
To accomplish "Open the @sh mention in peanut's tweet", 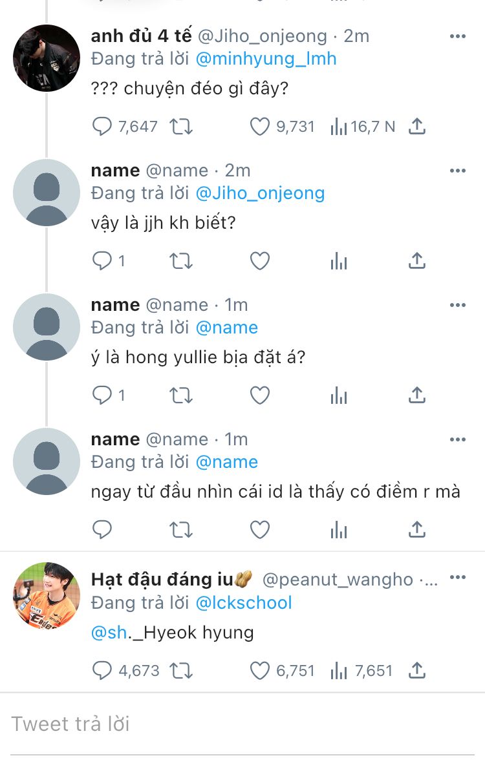I will pos(110,633).
